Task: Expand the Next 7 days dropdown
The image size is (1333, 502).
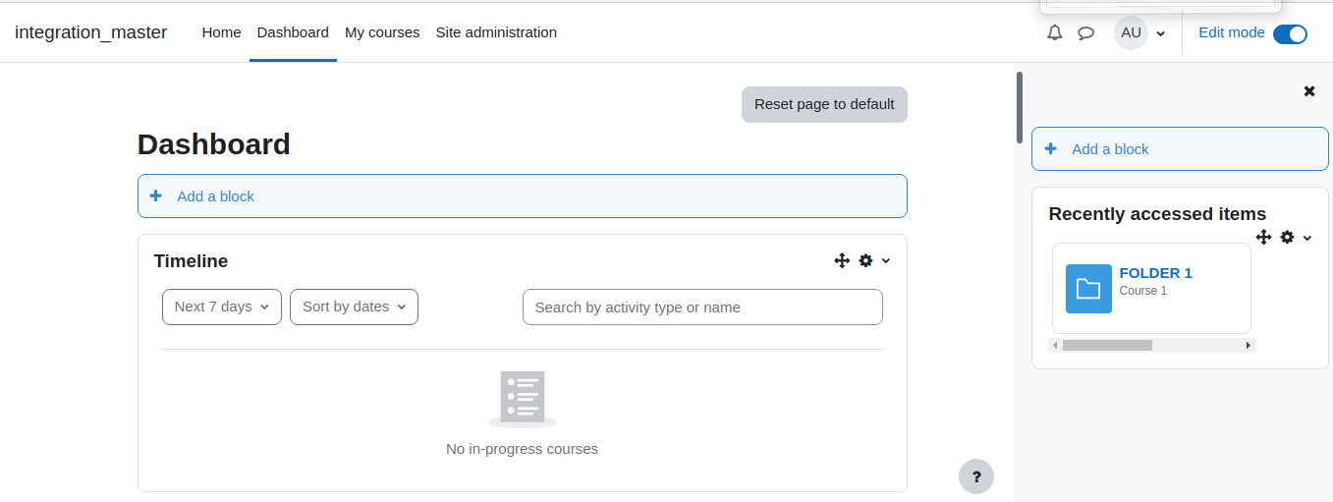Action: [x=222, y=307]
